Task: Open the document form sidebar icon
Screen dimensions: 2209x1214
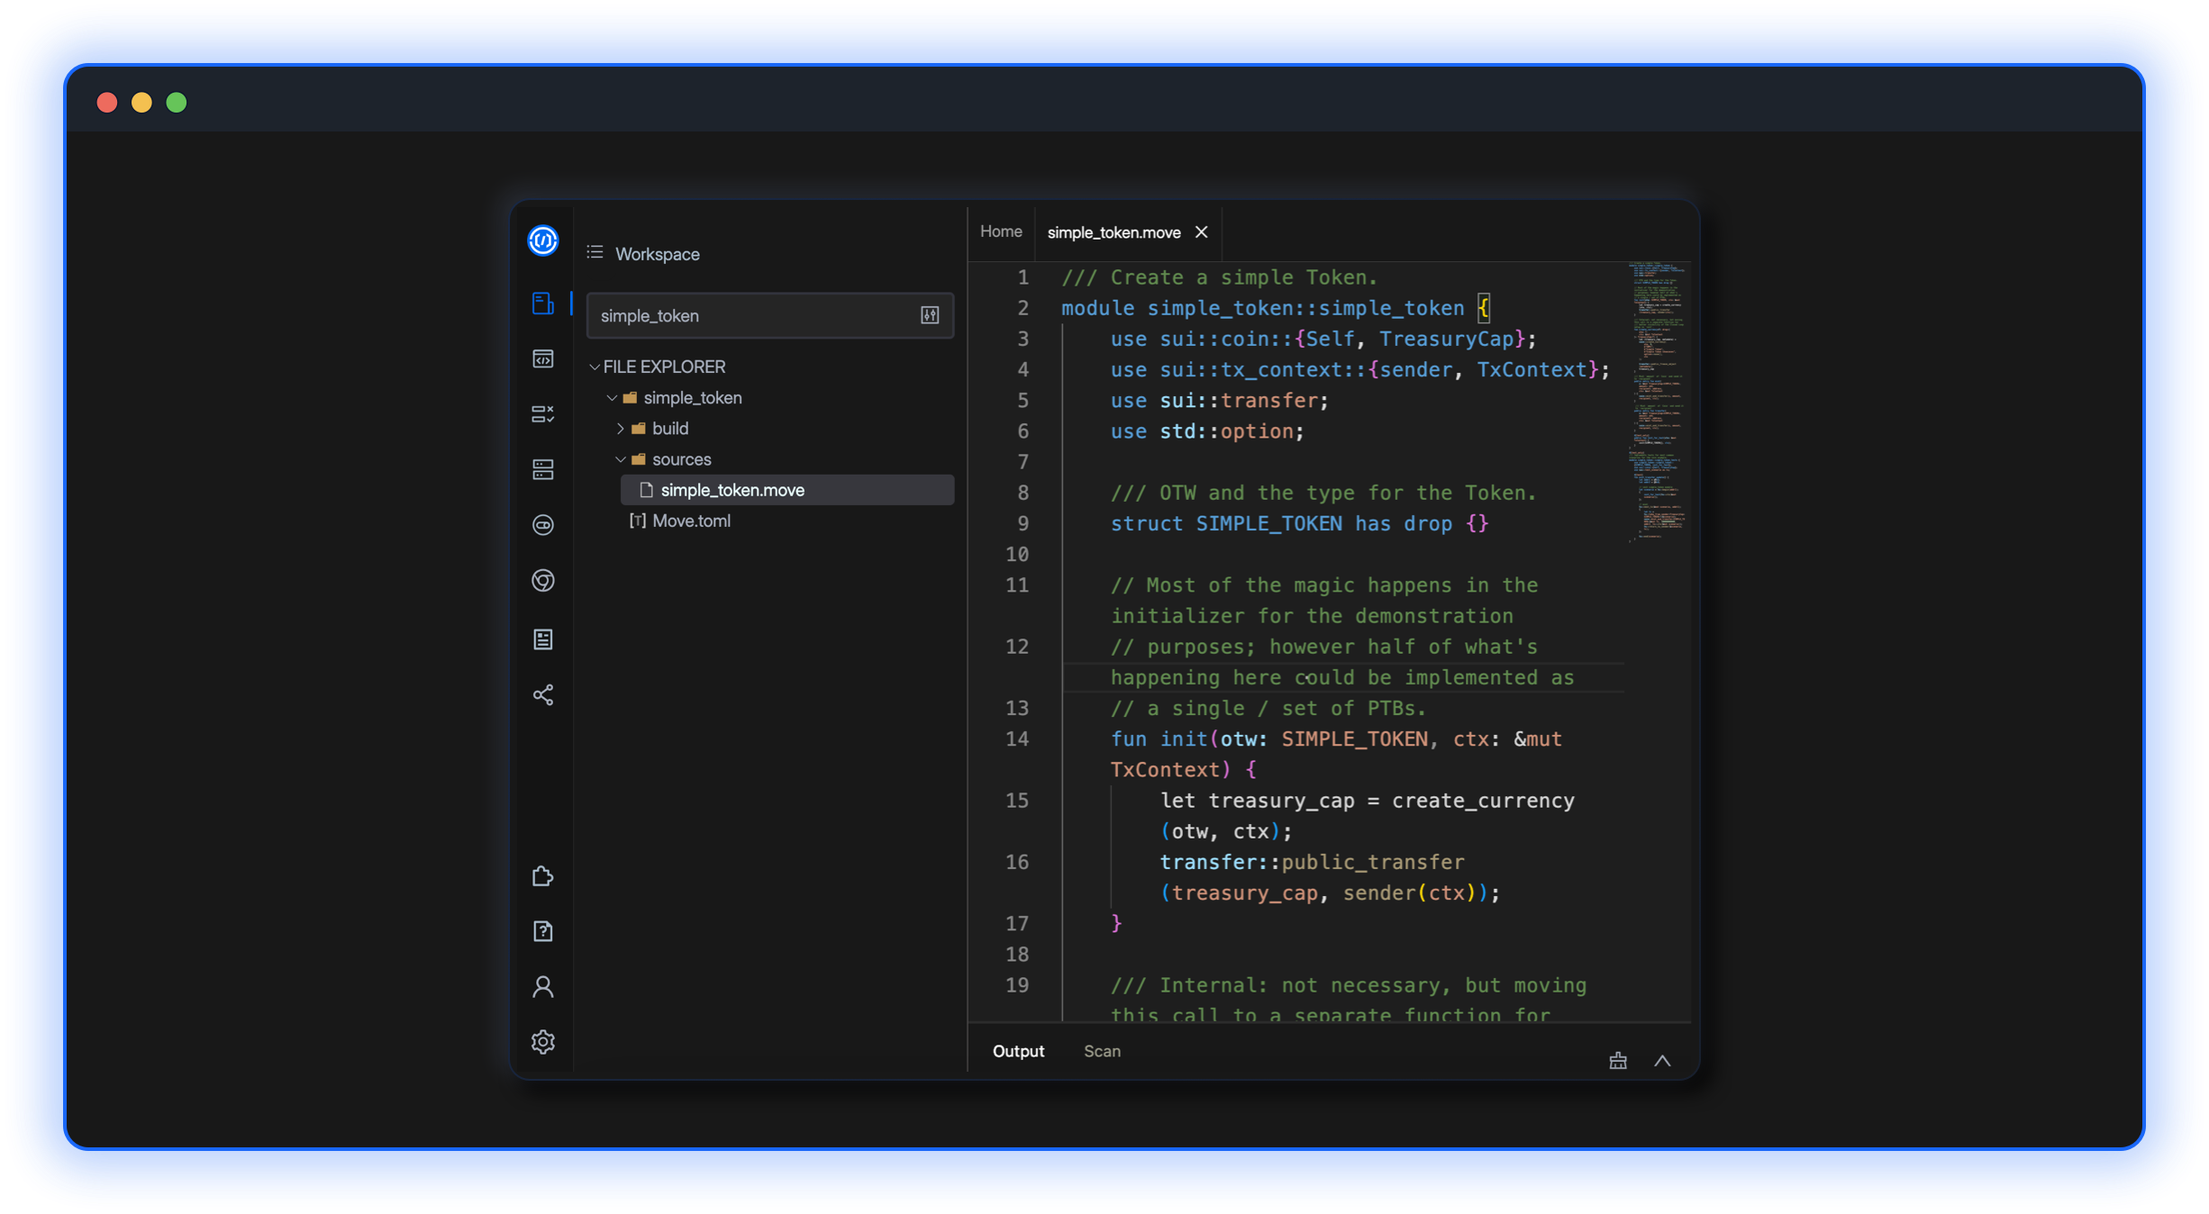Action: [x=542, y=639]
